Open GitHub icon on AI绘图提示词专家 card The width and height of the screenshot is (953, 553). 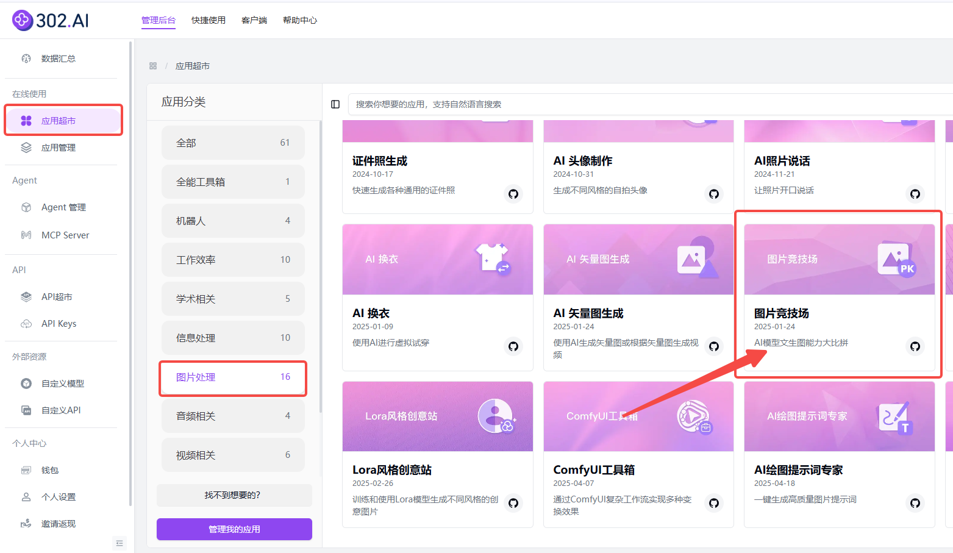coord(915,503)
